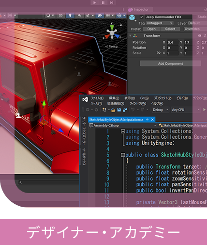Open the Git(G) menu in Visual Studio
The width and height of the screenshot is (207, 245).
pos(144,98)
